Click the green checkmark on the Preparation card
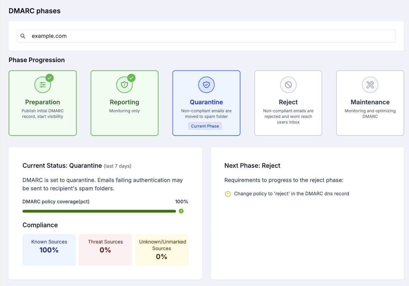Viewport: 409px width, 286px height. pos(50,77)
